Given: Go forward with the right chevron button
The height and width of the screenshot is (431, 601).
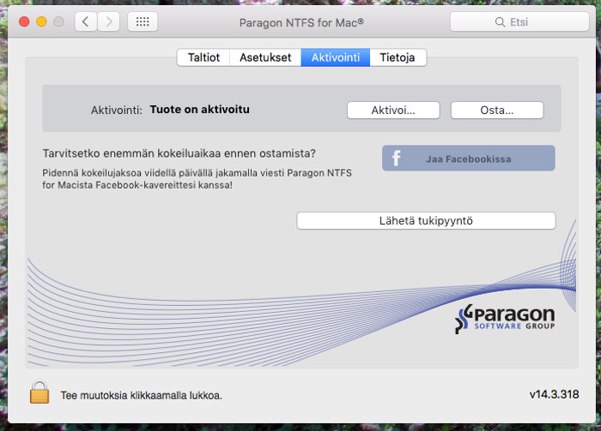Looking at the screenshot, I should pyautogui.click(x=108, y=21).
